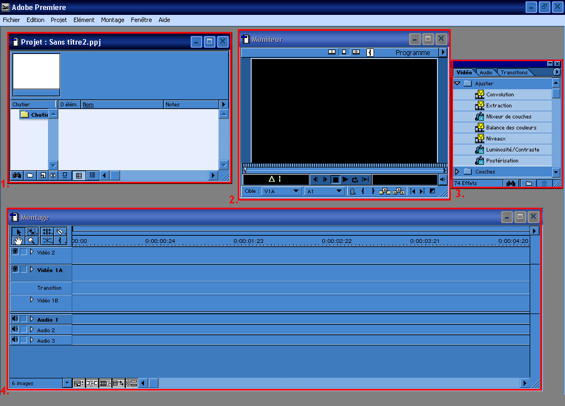Expand the Vidéo 1A track

click(x=31, y=269)
